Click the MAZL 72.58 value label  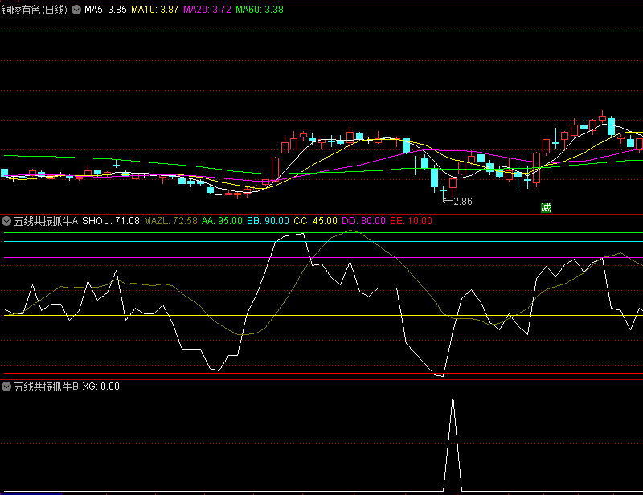(170, 220)
